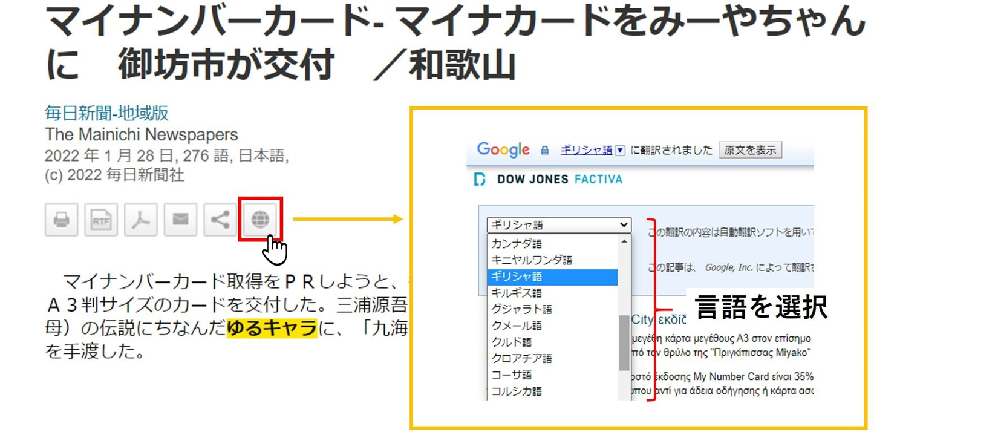Select キルギス語 from the list
998x432 pixels.
click(x=517, y=293)
